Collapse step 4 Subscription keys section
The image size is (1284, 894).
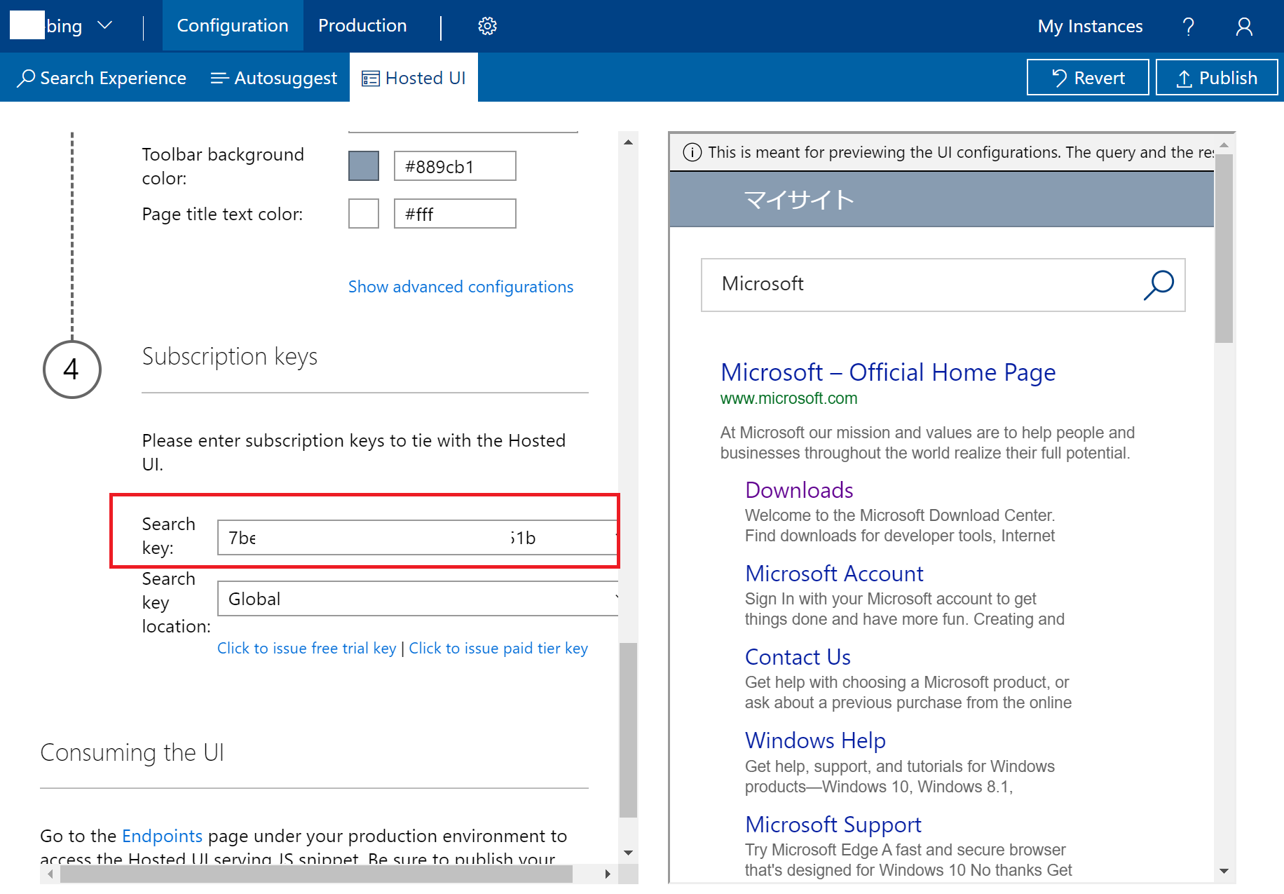coord(71,370)
